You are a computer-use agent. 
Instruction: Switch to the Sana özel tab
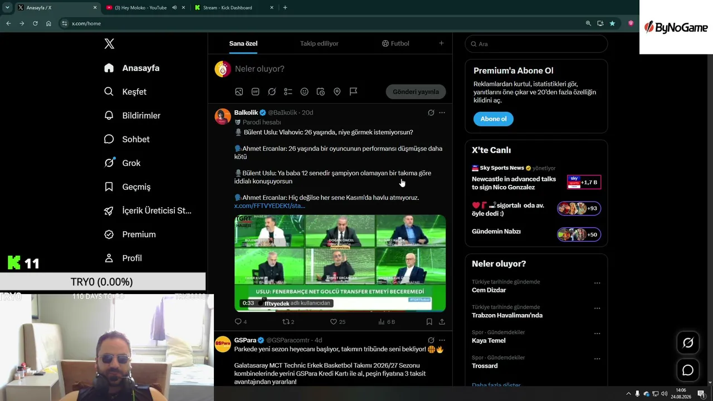click(x=243, y=43)
